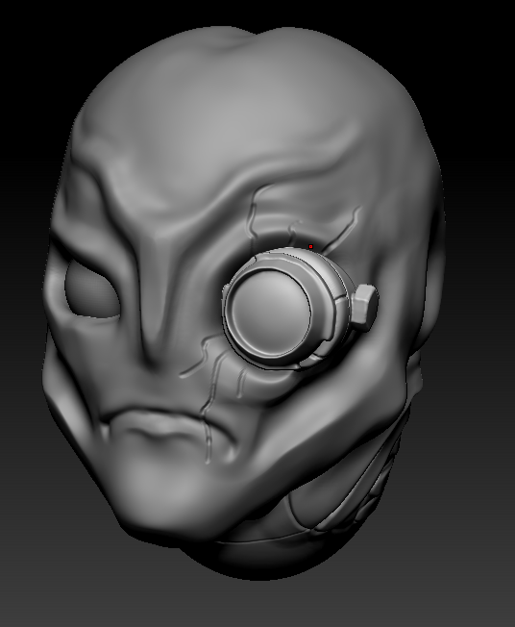Click the hollow left eye socket

pyautogui.click(x=92, y=288)
